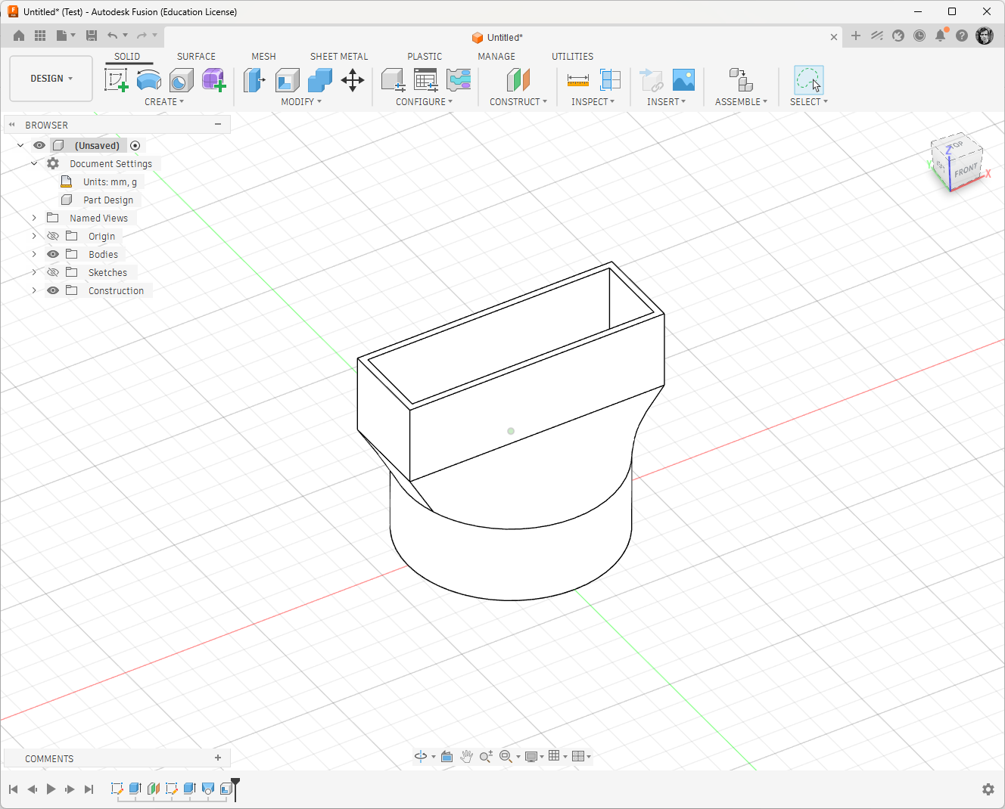The width and height of the screenshot is (1005, 809).
Task: Click the Window Select tool icon
Action: pyautogui.click(x=808, y=79)
